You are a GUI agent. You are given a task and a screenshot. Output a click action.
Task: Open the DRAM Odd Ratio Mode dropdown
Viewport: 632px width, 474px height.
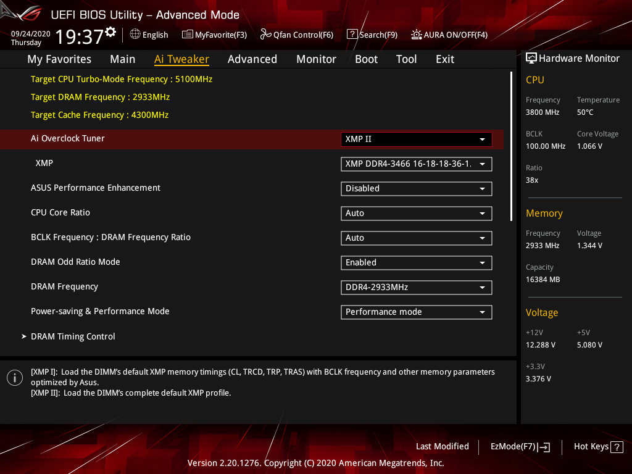click(417, 263)
